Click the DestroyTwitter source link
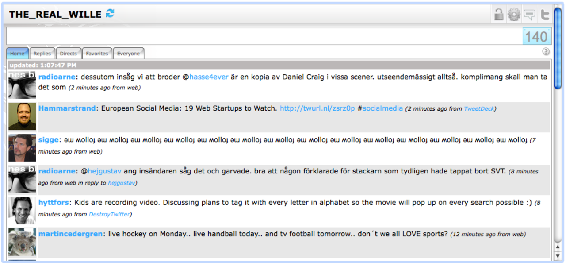The image size is (566, 266). [x=109, y=214]
